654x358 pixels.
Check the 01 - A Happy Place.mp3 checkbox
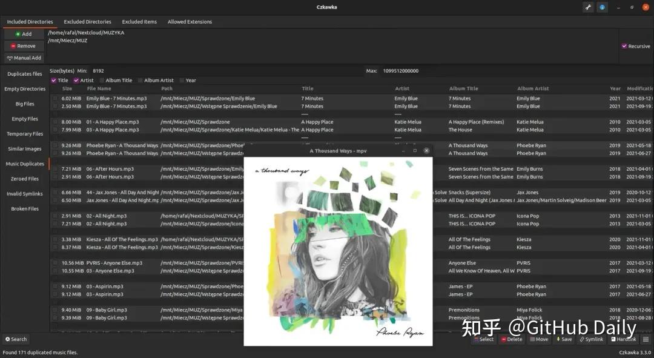pyautogui.click(x=55, y=122)
